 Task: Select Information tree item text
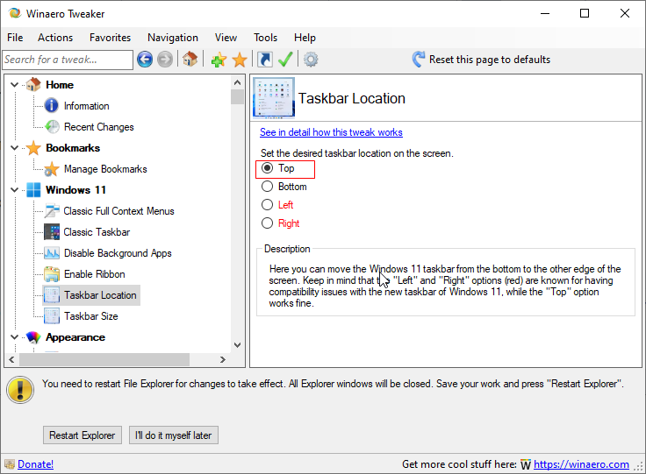(x=87, y=106)
